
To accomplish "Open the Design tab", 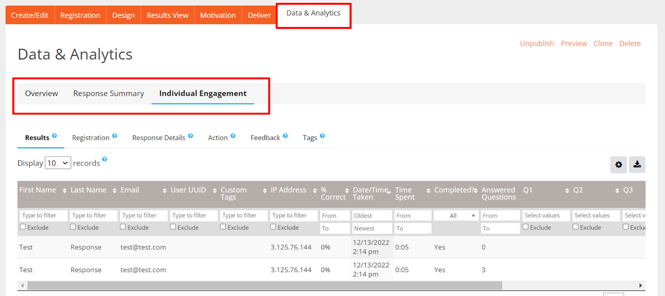I will pyautogui.click(x=123, y=15).
